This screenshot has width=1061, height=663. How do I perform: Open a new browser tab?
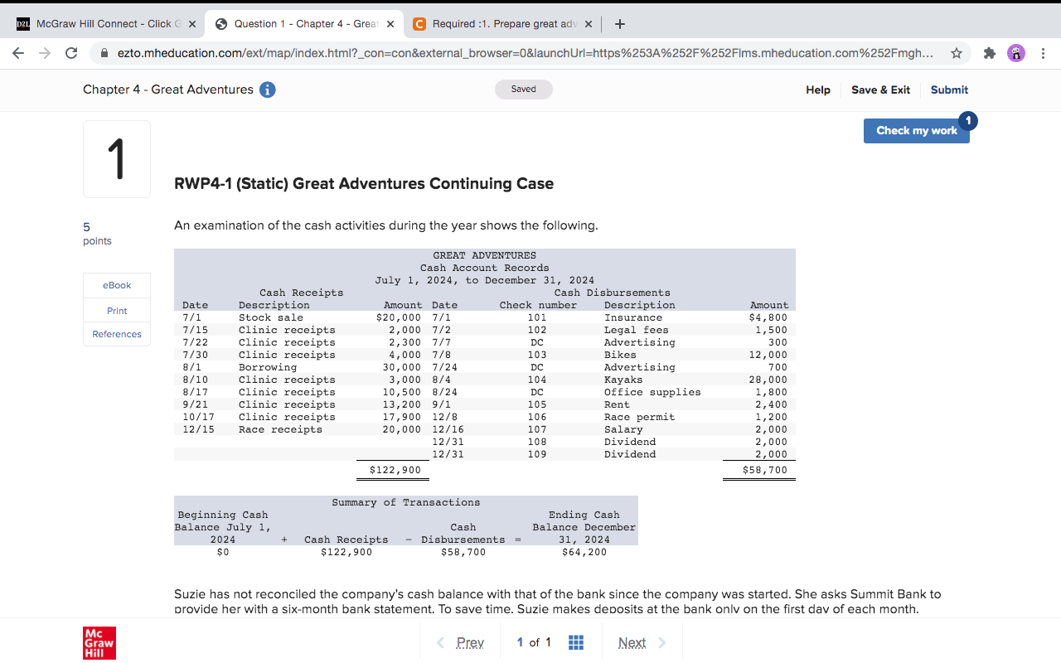pyautogui.click(x=620, y=24)
